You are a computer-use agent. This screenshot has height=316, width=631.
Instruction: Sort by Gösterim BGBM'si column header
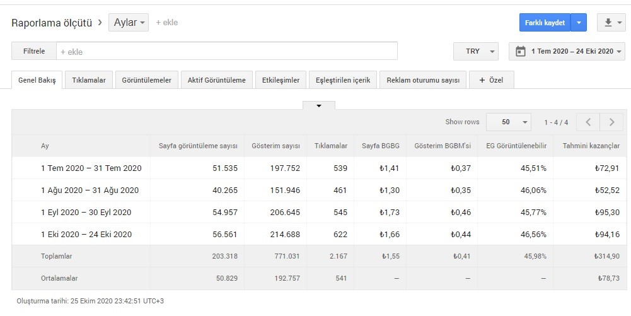(x=443, y=146)
